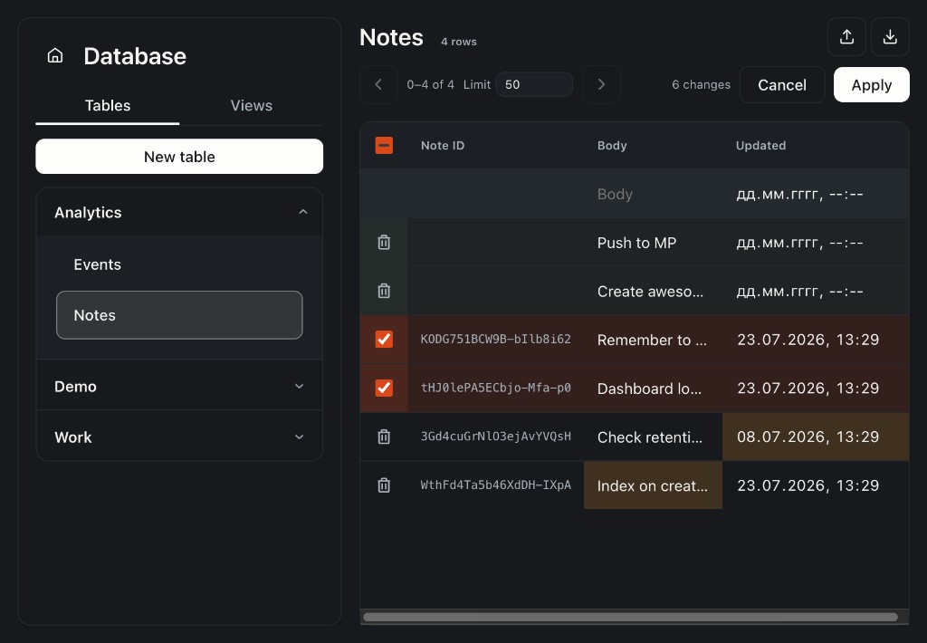Image resolution: width=927 pixels, height=643 pixels.
Task: Uncheck the Dashboard lo... row checkbox
Action: 384,388
